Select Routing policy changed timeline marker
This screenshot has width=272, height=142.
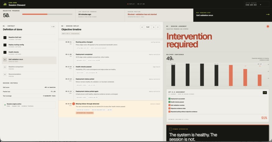tap(74, 42)
